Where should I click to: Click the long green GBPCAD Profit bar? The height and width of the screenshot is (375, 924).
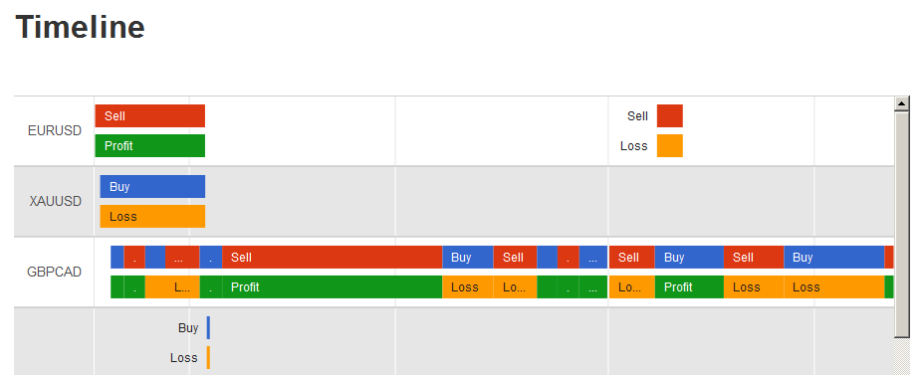click(x=333, y=286)
